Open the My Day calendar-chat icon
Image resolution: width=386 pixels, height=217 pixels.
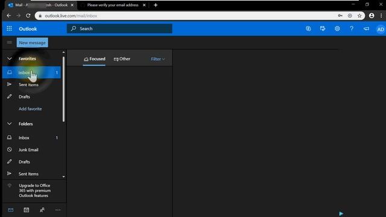(x=323, y=28)
